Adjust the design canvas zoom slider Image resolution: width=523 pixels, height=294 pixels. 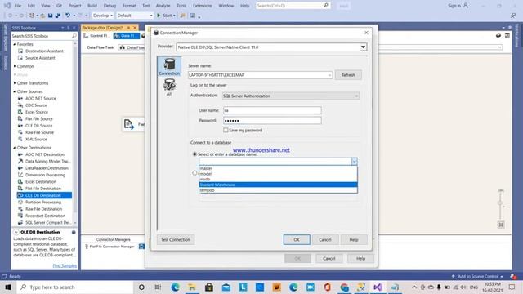click(500, 203)
